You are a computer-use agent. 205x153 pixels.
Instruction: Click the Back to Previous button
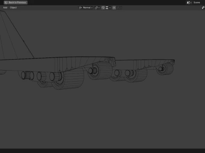[x=15, y=3]
